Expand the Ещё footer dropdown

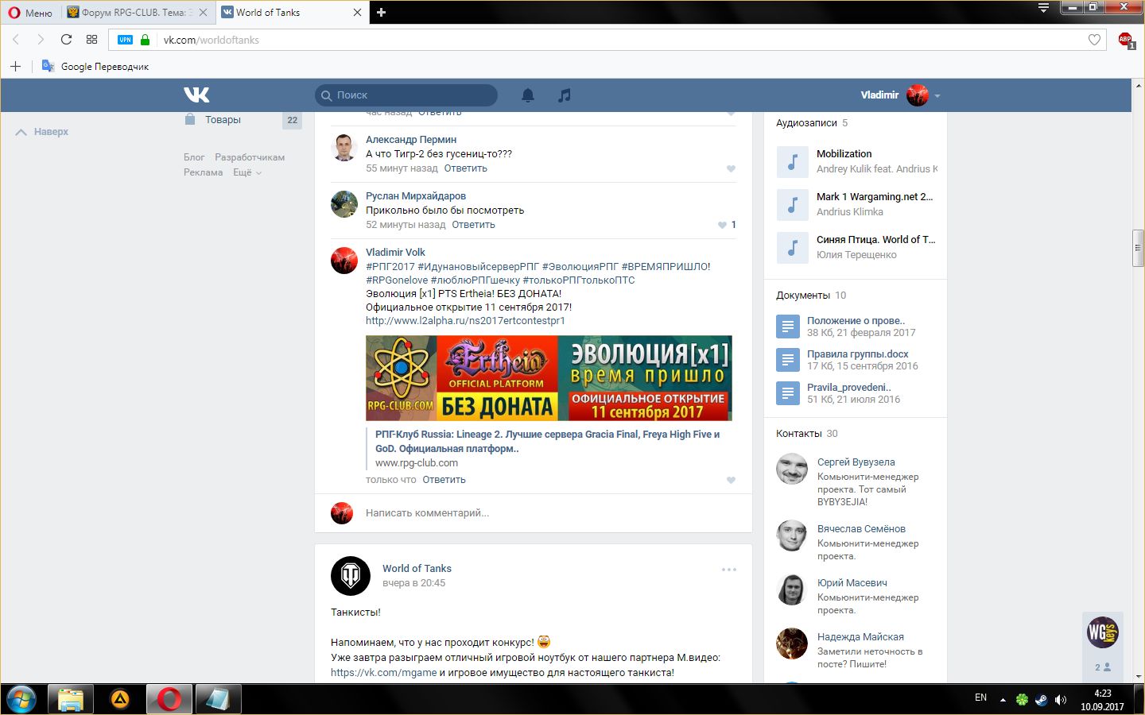click(x=246, y=172)
